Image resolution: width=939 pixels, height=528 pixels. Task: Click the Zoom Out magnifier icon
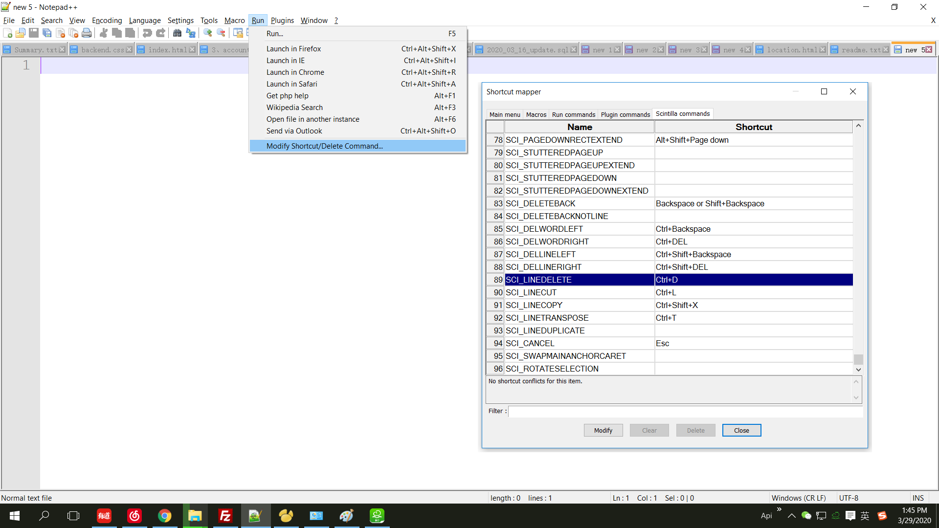tap(221, 33)
